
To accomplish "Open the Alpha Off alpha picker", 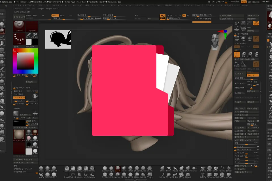I will (32, 26).
